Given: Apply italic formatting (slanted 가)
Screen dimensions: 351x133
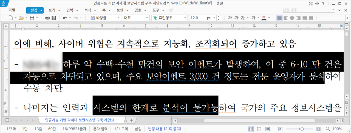Looking at the screenshot, I should click(x=236, y=18).
